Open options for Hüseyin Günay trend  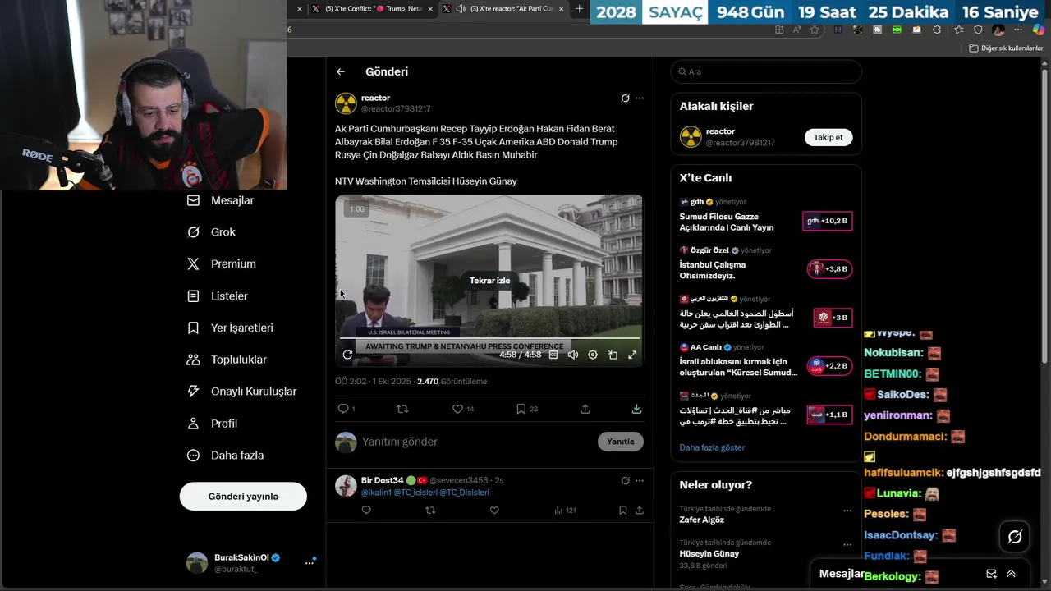pyautogui.click(x=847, y=544)
